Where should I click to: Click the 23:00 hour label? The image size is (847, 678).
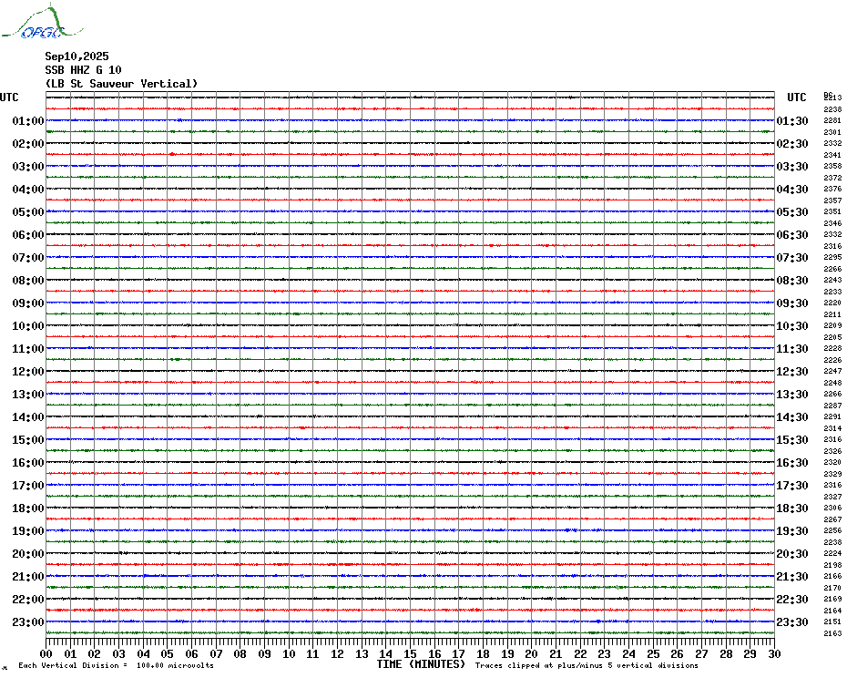click(x=28, y=622)
